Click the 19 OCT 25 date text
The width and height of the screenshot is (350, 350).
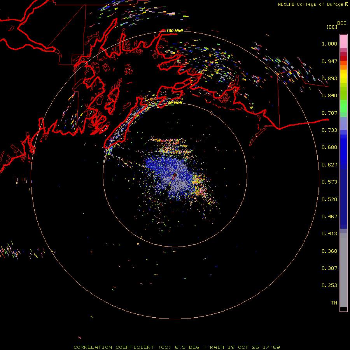[x=243, y=347]
